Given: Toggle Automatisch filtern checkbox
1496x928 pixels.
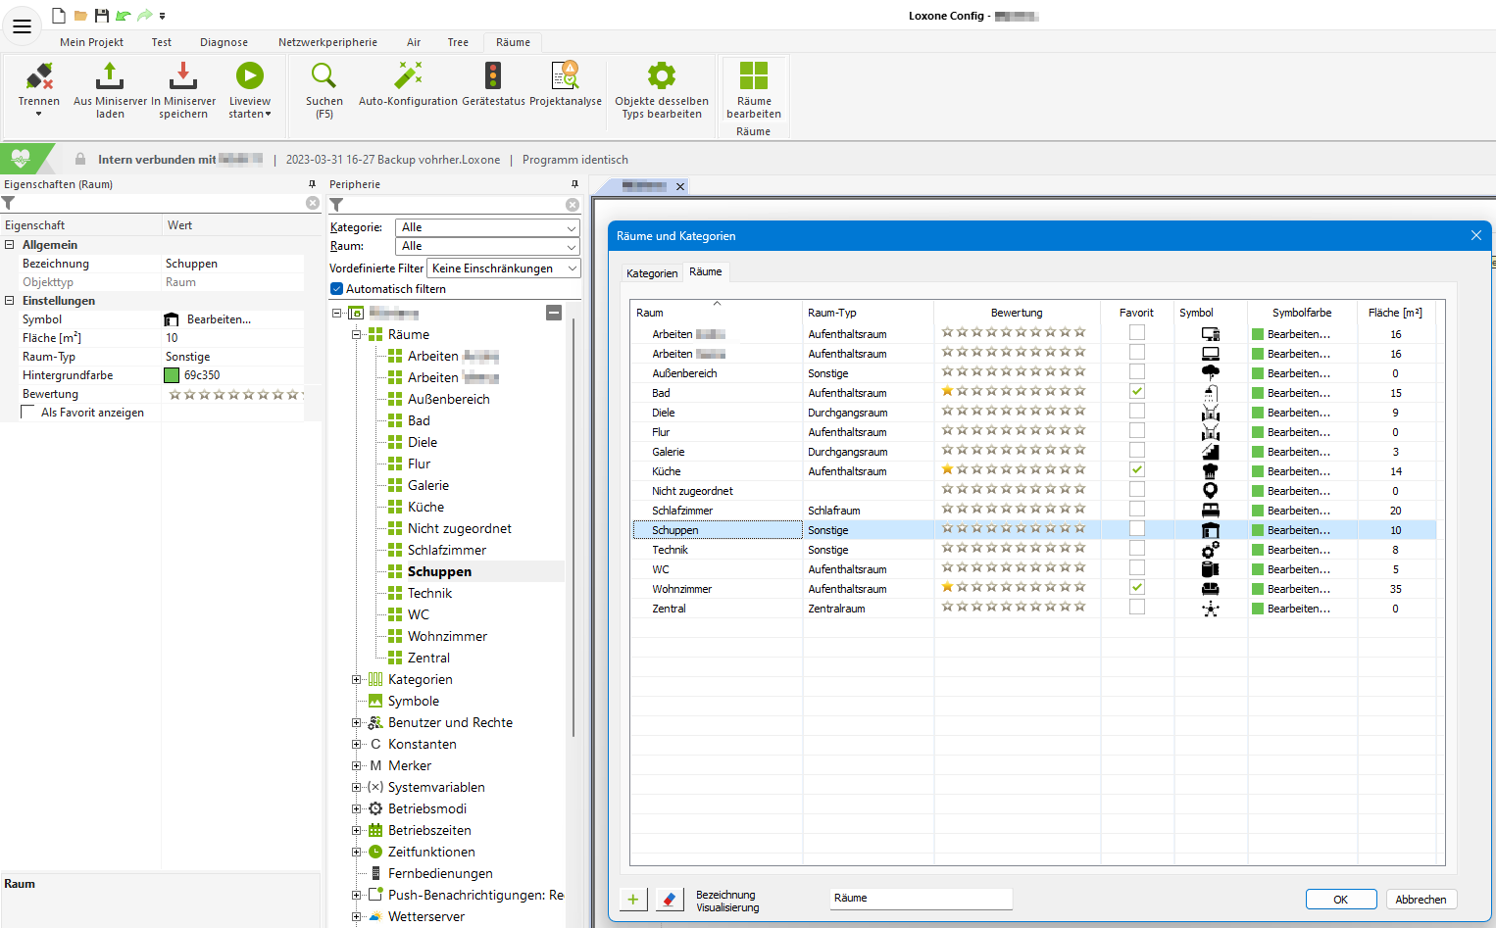Looking at the screenshot, I should tap(336, 289).
